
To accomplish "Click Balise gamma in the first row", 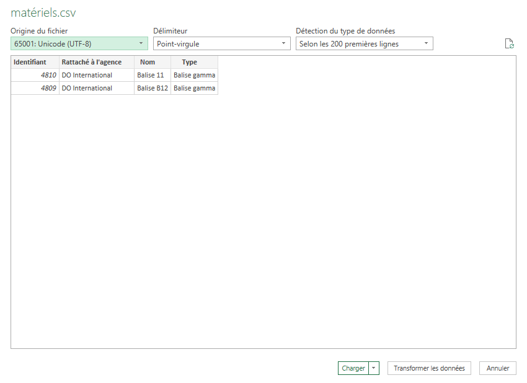I will tap(194, 75).
